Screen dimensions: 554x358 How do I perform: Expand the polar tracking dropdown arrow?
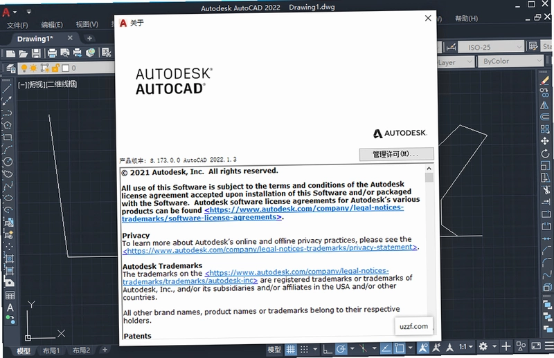coord(352,349)
